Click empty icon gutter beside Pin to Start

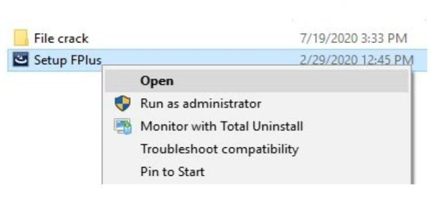(123, 172)
